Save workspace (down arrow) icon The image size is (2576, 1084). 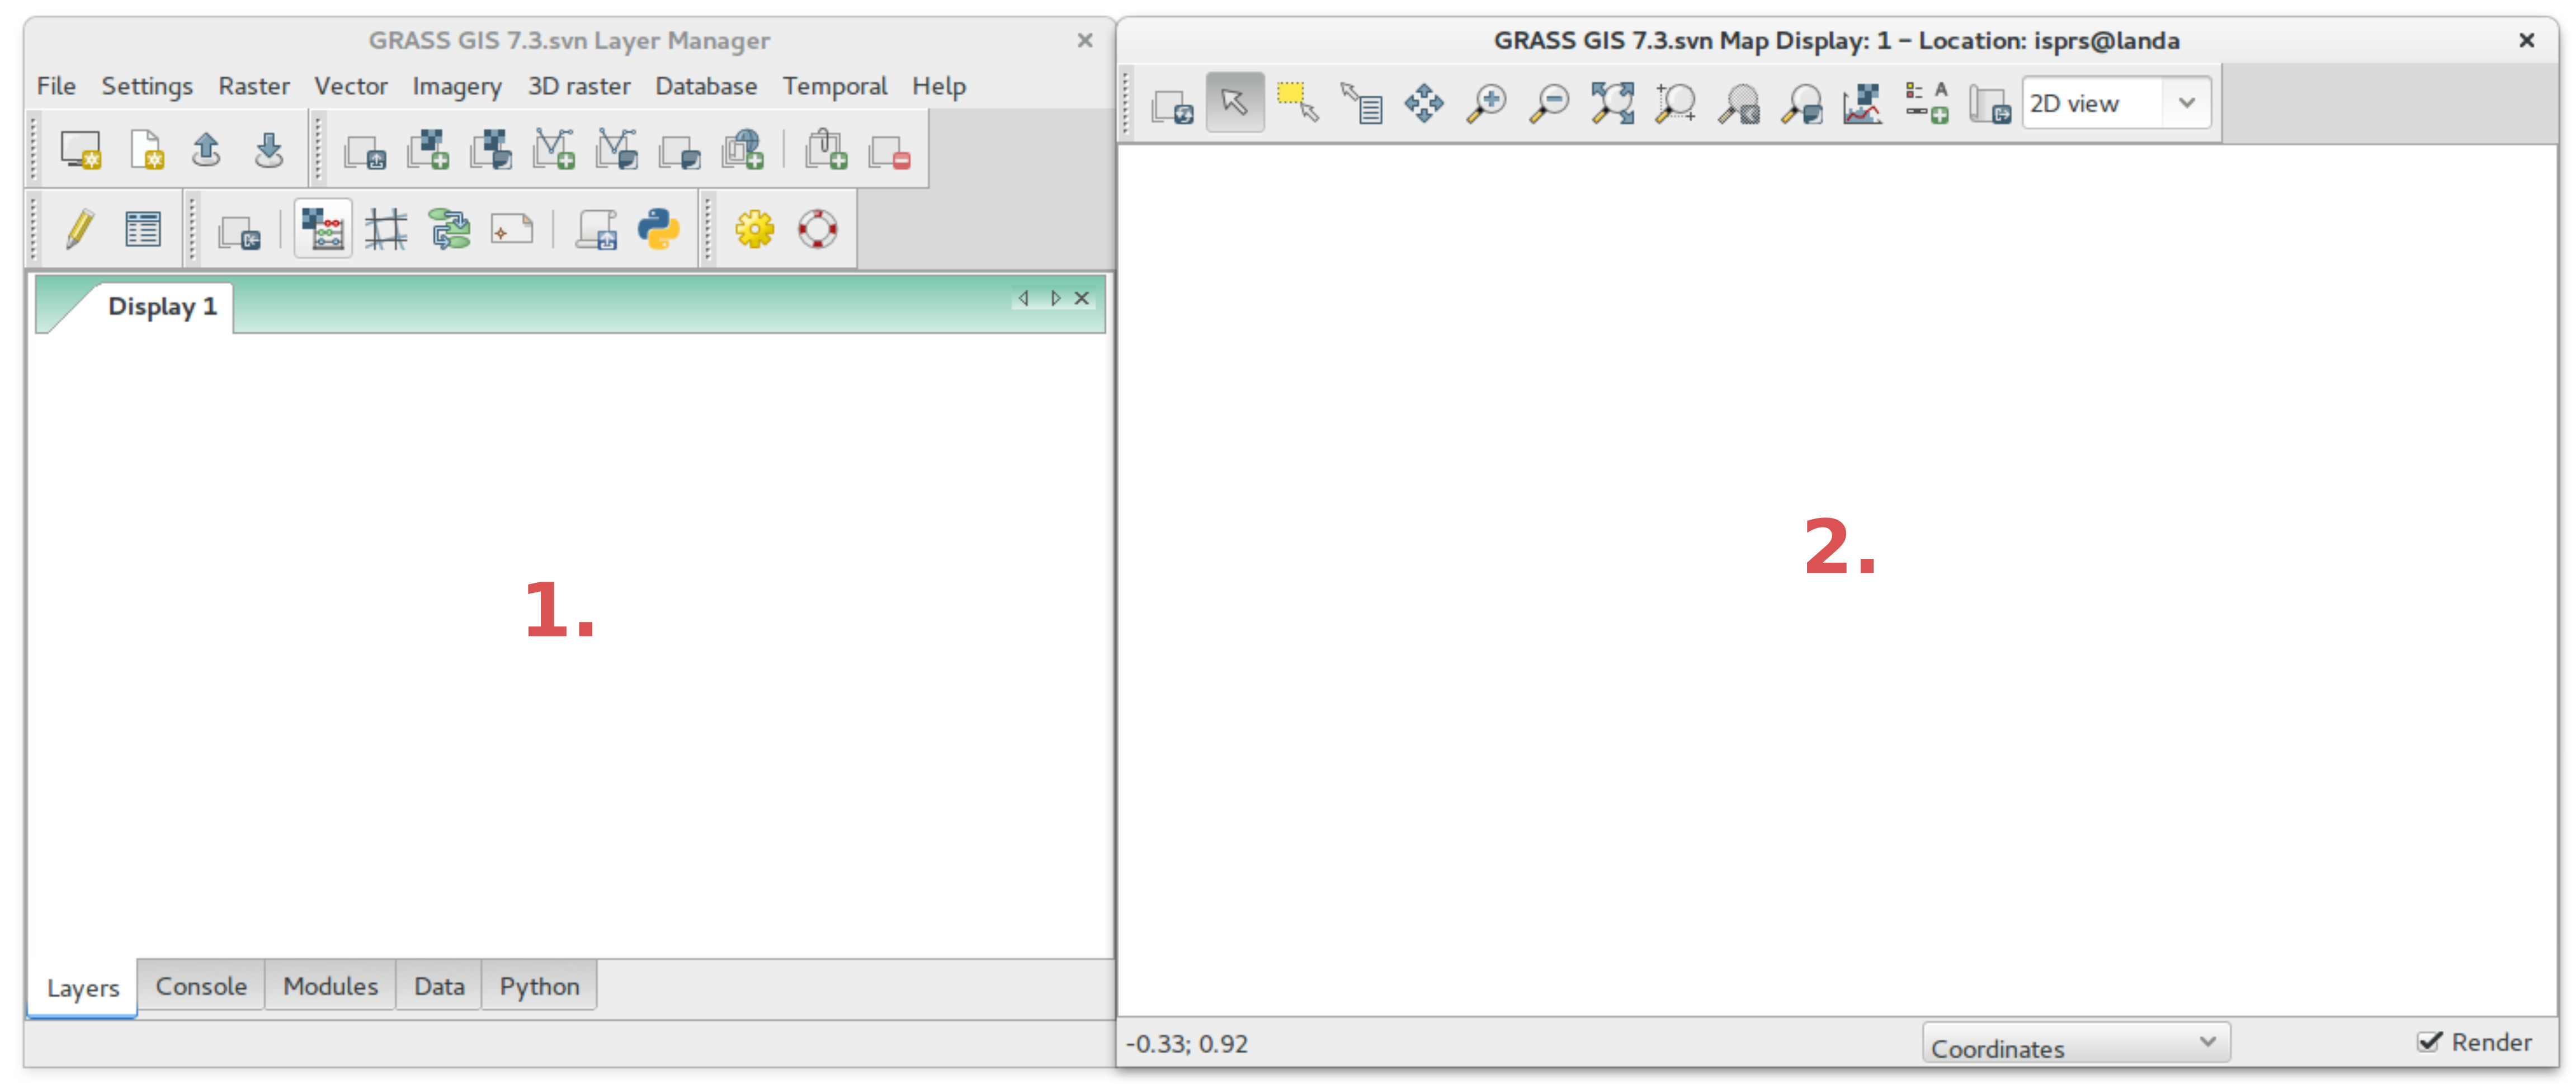click(x=268, y=150)
